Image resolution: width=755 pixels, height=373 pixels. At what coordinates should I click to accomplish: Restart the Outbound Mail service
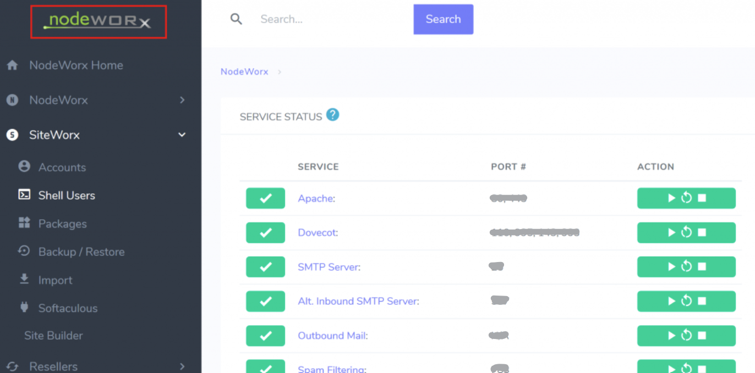coord(686,335)
